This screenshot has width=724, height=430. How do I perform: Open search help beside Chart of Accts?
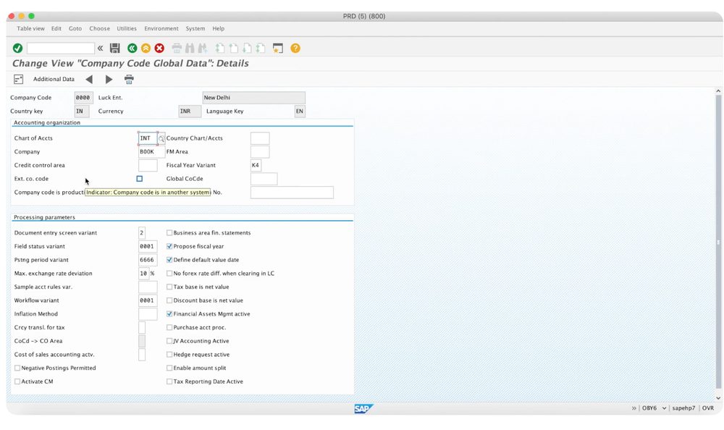(x=161, y=138)
